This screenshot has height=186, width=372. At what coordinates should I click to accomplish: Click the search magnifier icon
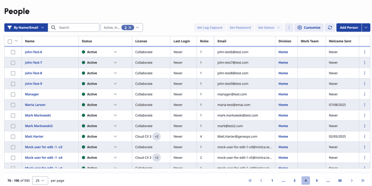pos(53,28)
